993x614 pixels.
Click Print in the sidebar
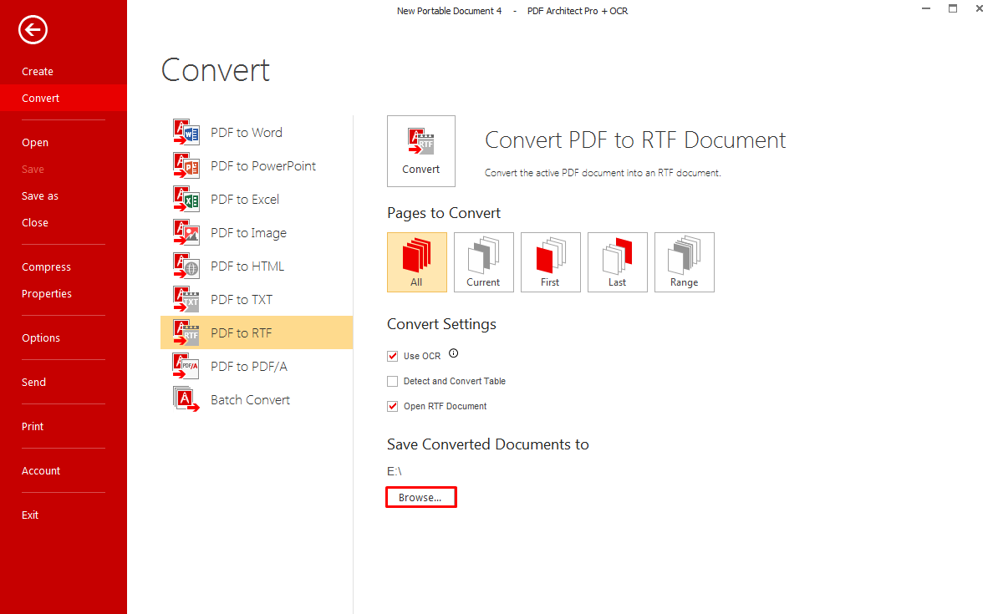[x=33, y=427]
